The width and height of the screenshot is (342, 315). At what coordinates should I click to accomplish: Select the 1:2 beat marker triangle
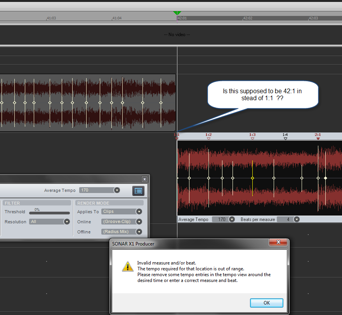pyautogui.click(x=208, y=138)
